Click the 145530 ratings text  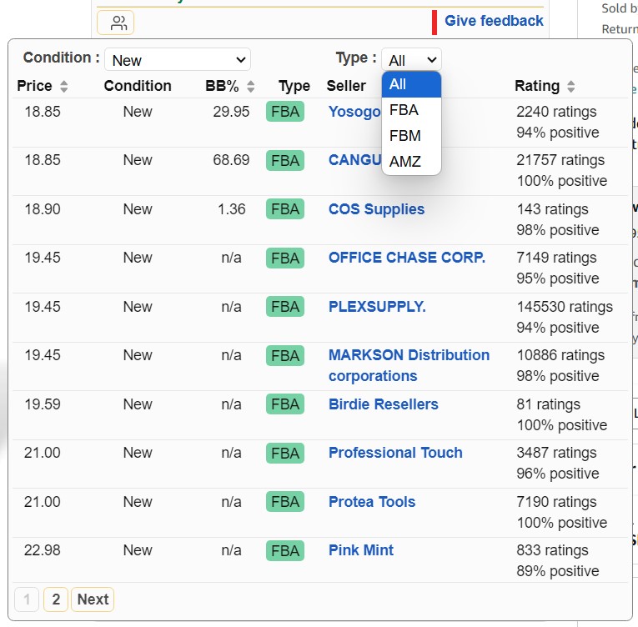565,307
